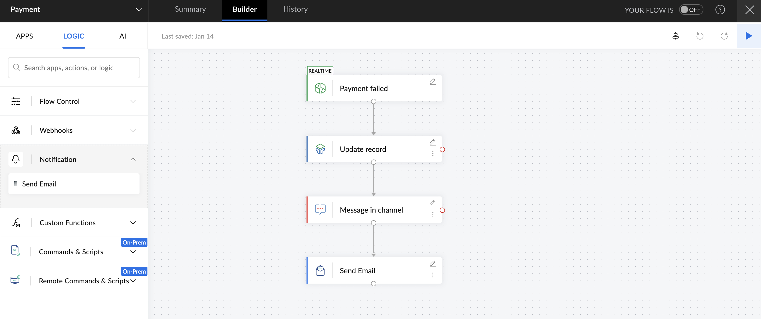Collapse the Notification section
761x319 pixels.
click(133, 159)
